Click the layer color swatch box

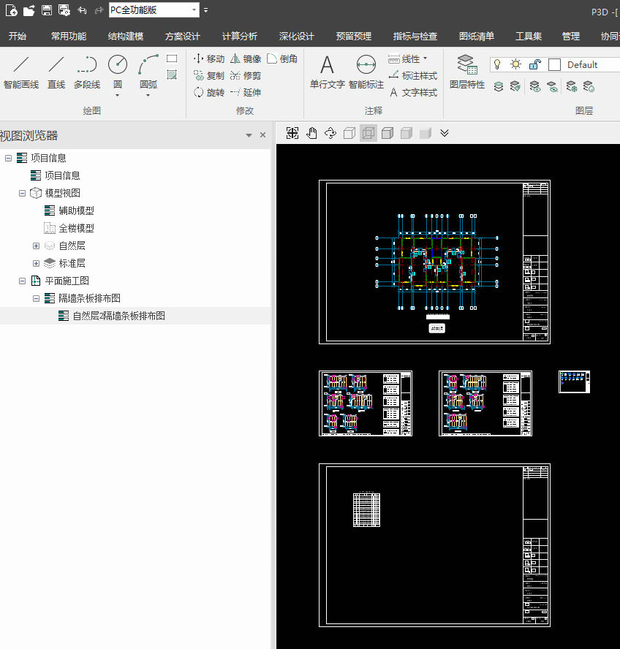tap(554, 64)
